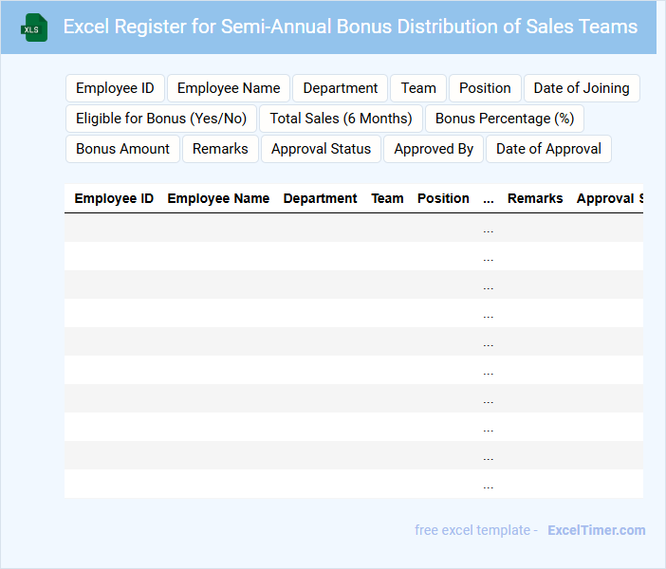The height and width of the screenshot is (569, 666).
Task: Select the Remarks tag button
Action: coord(220,149)
